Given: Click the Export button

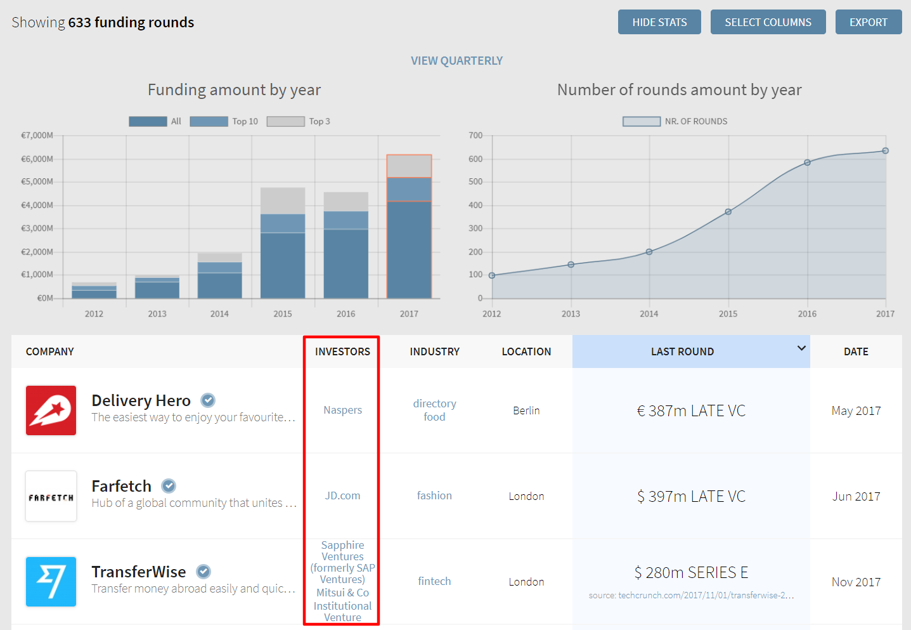Looking at the screenshot, I should (868, 22).
